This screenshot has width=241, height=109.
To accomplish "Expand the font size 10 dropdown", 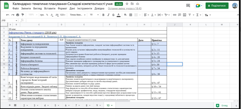I will click(x=94, y=15).
